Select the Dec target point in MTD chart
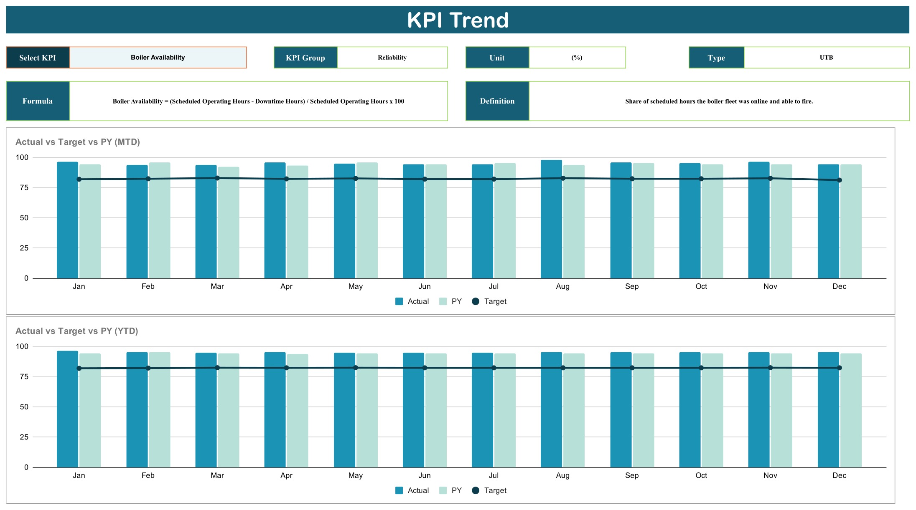This screenshot has height=510, width=916. (839, 180)
